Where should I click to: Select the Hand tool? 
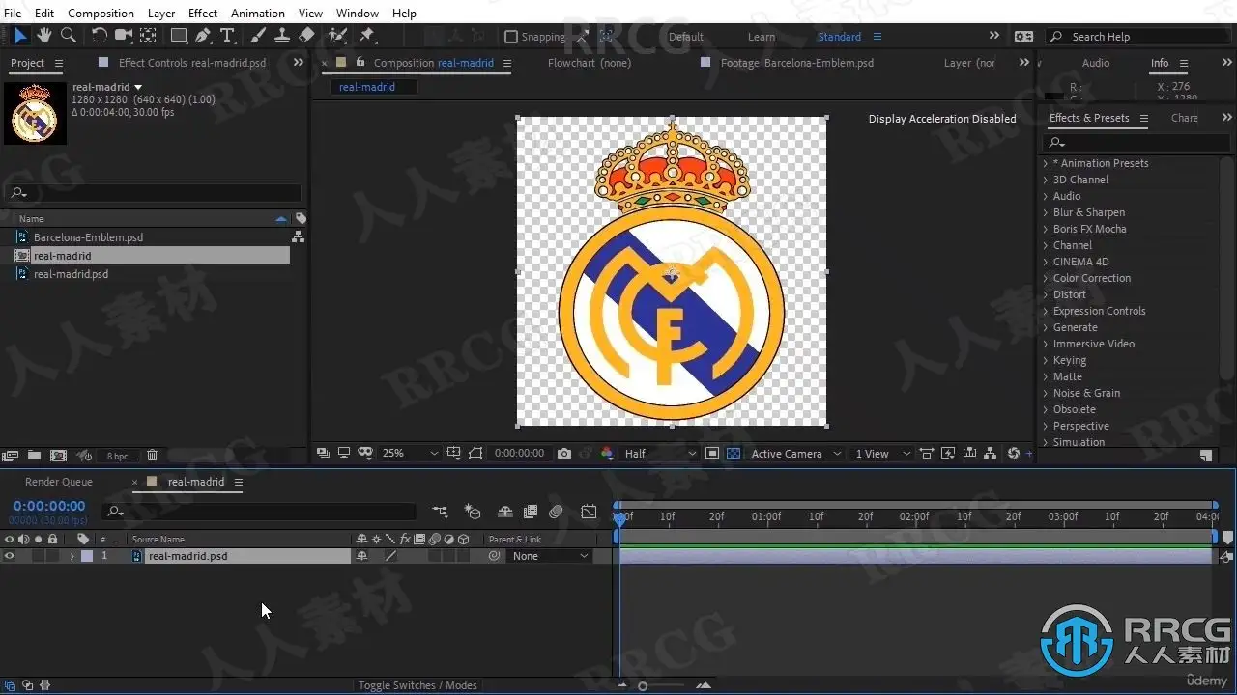click(x=44, y=36)
